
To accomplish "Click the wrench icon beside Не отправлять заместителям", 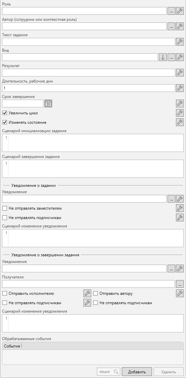I will point(180,208).
